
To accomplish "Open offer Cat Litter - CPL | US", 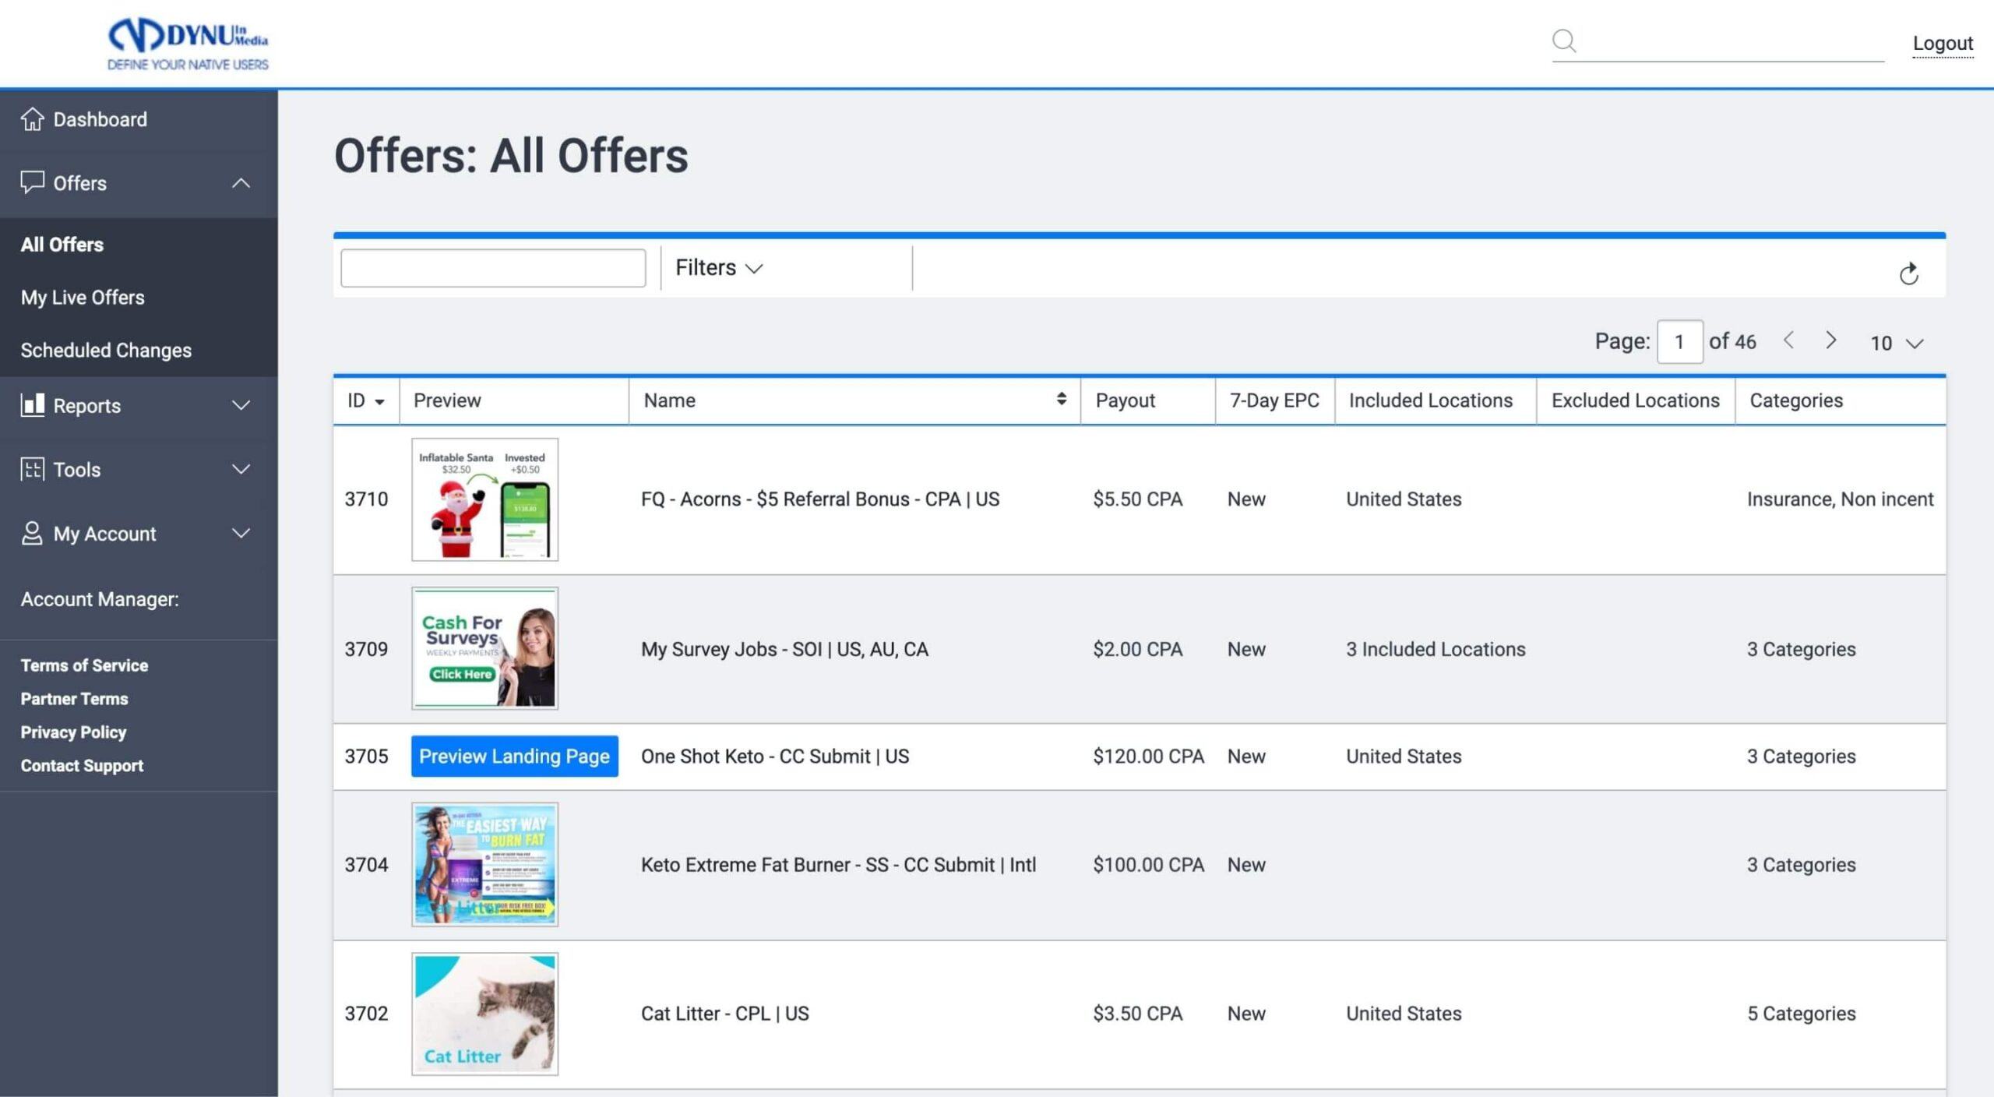I will point(724,1014).
